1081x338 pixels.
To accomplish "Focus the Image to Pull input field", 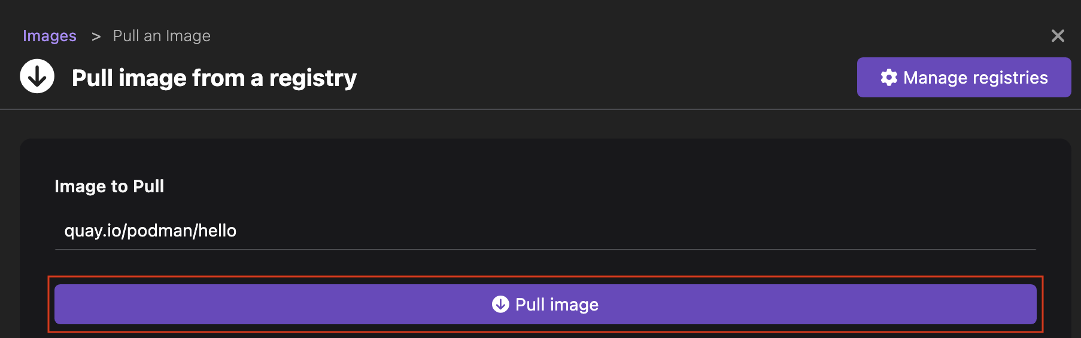I will coord(545,231).
